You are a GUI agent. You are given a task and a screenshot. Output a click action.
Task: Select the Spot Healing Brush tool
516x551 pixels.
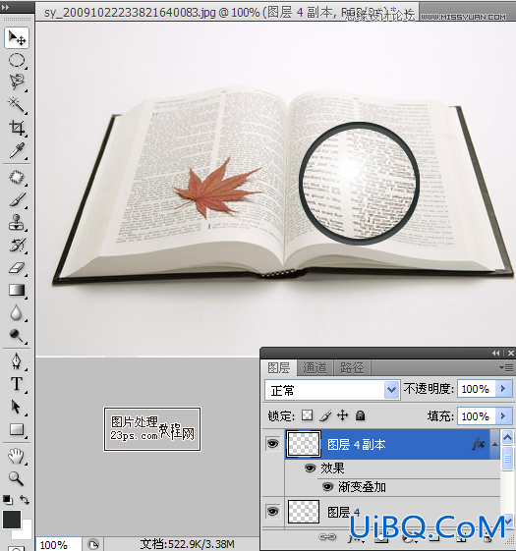[17, 177]
